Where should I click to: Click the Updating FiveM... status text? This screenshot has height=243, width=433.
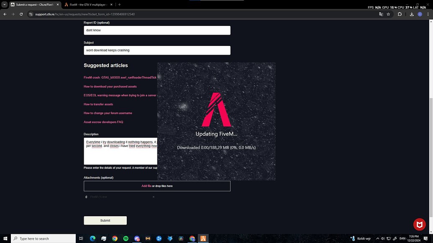coord(216,134)
